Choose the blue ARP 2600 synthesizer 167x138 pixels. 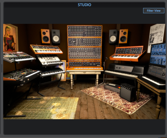tap(158, 55)
